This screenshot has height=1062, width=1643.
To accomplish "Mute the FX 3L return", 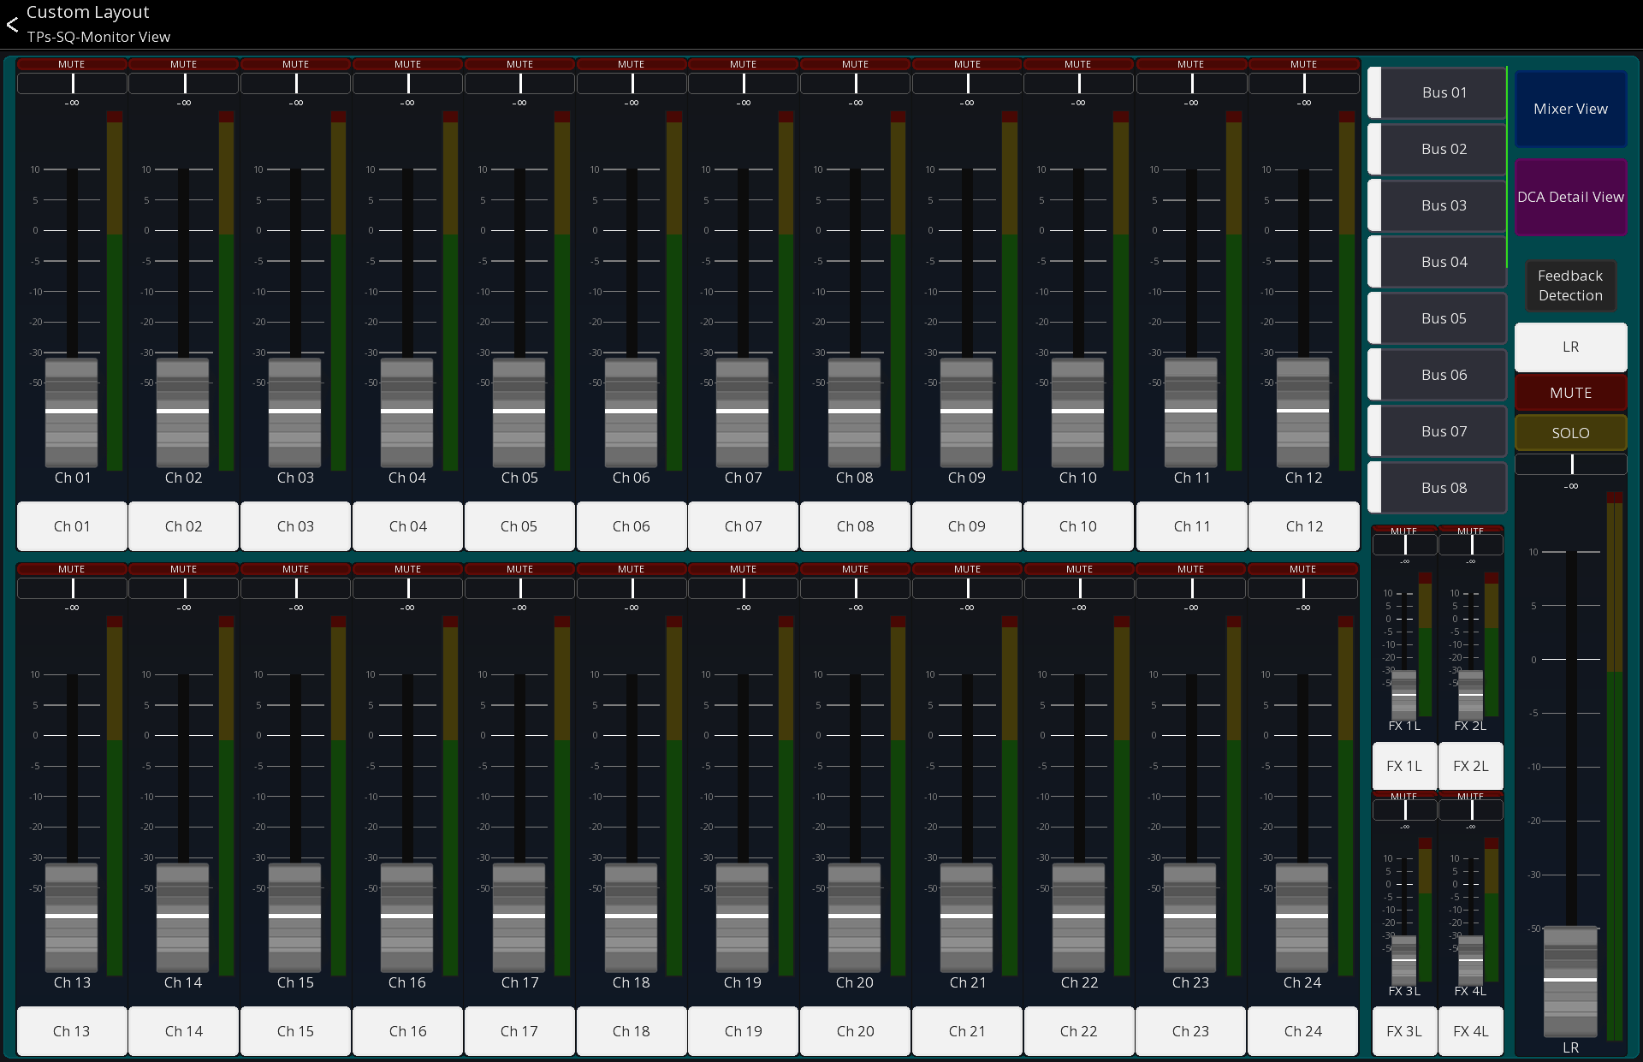I will (x=1404, y=796).
